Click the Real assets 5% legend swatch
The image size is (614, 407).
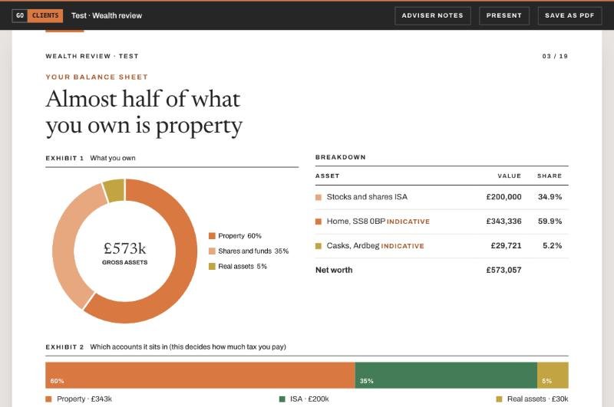[213, 266]
